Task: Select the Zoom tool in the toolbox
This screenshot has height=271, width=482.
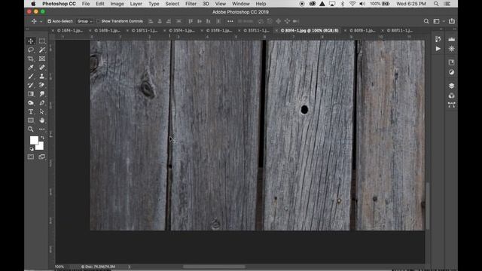Action: pyautogui.click(x=31, y=129)
